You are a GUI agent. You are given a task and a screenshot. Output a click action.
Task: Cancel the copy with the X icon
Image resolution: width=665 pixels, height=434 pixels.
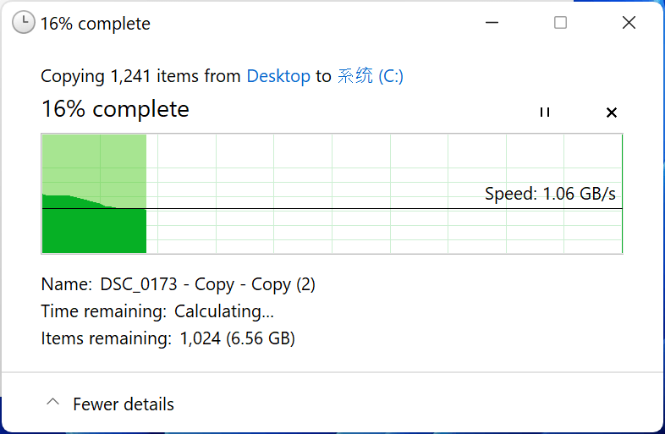612,112
